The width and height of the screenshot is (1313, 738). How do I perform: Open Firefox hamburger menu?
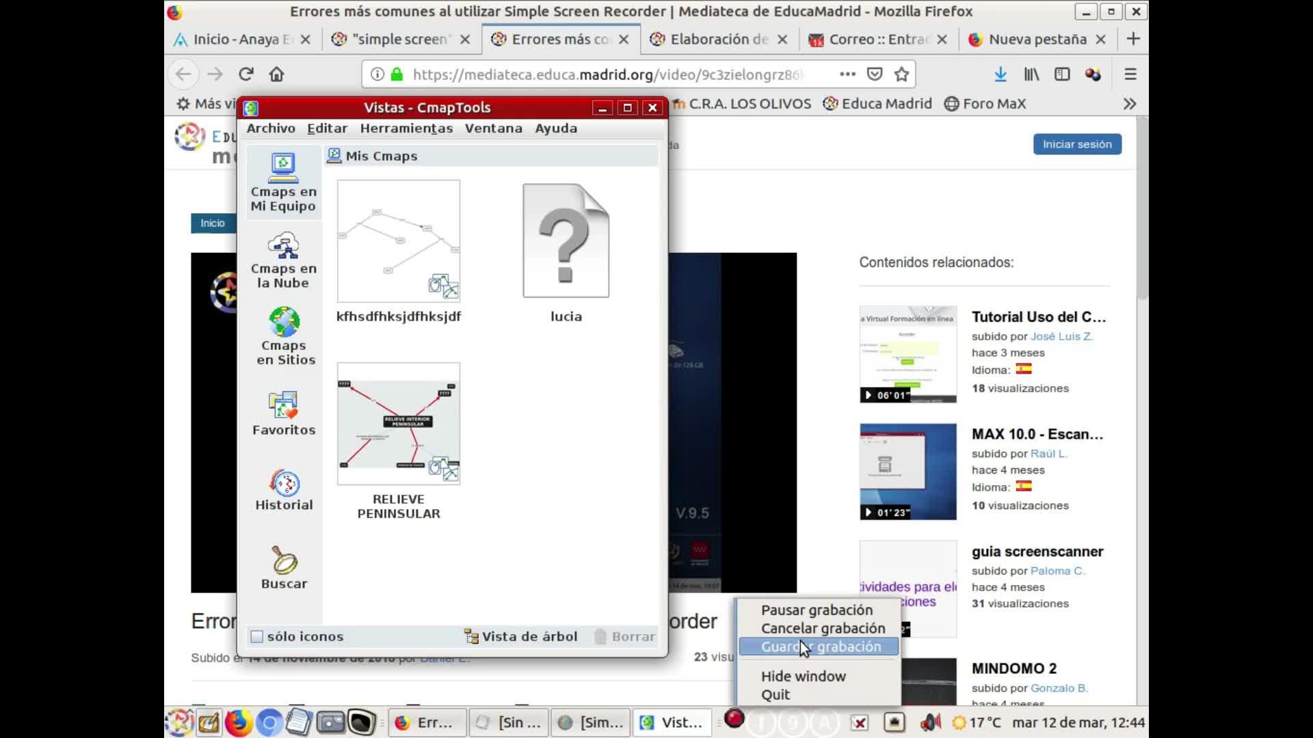click(x=1130, y=74)
